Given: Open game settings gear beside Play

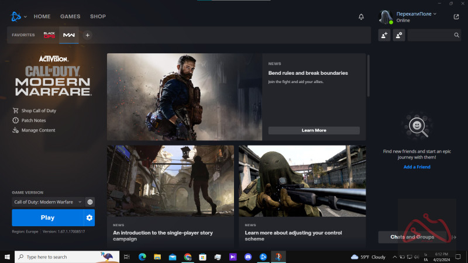Looking at the screenshot, I should click(x=90, y=217).
